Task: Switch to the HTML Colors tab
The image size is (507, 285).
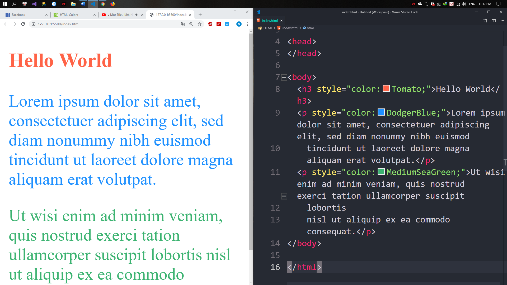Action: (x=69, y=15)
